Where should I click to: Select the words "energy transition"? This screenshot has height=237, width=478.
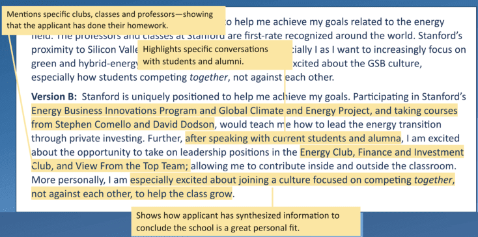[404, 124]
